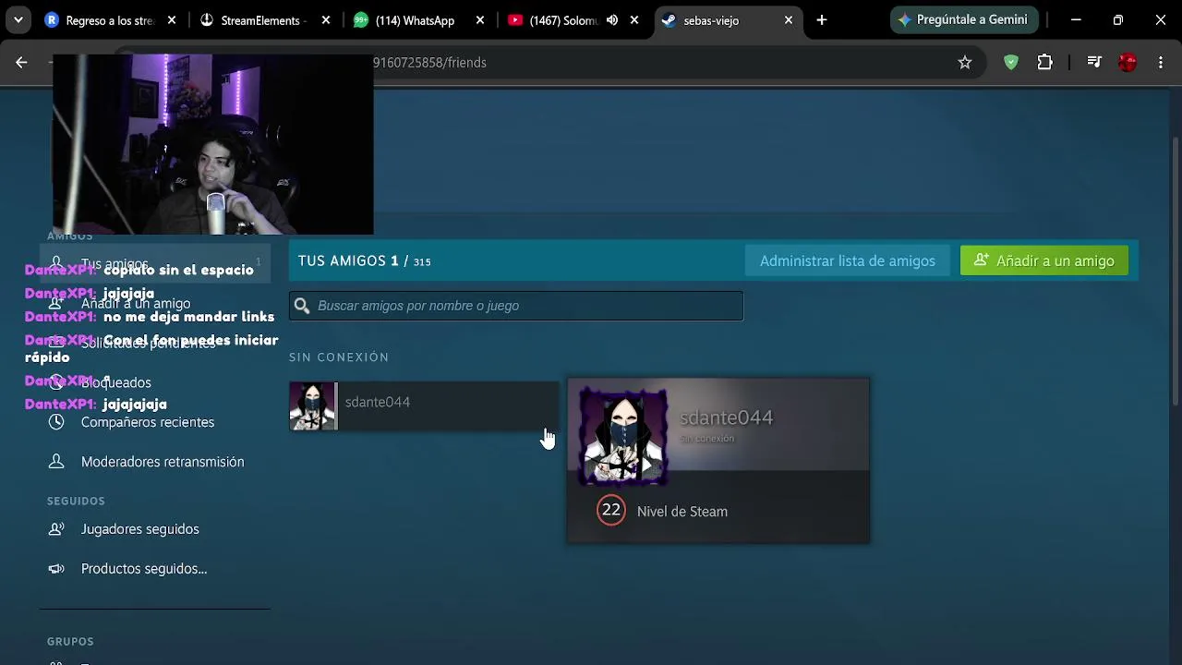The image size is (1182, 665).
Task: Click the Buscar amigos search field
Action: [516, 306]
